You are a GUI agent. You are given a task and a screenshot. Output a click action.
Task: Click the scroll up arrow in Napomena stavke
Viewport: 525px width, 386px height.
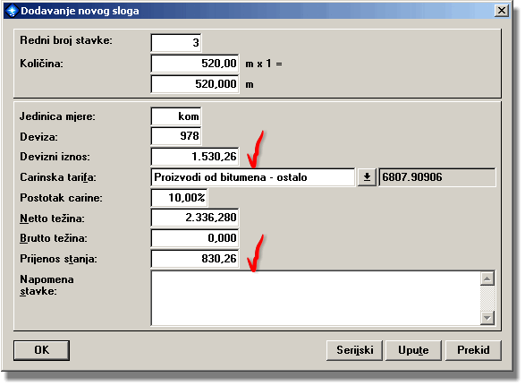[x=487, y=279]
